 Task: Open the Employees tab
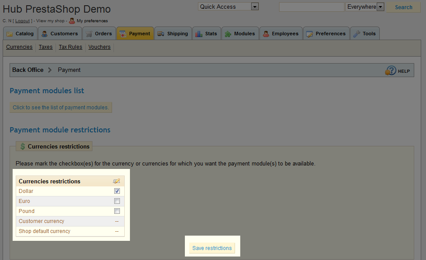click(280, 34)
